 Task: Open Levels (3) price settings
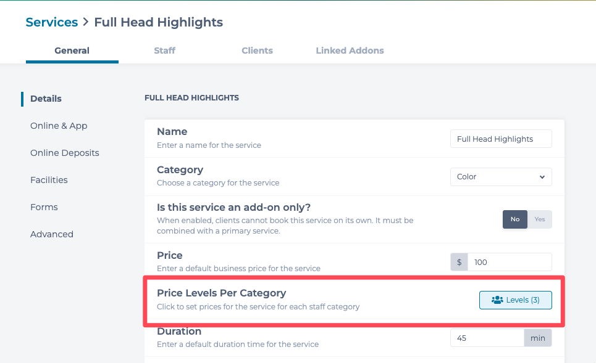(516, 300)
